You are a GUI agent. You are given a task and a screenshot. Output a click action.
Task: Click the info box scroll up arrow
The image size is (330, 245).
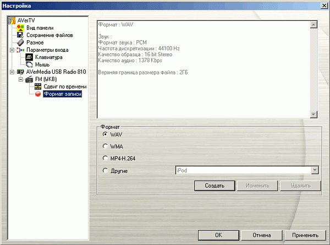[313, 25]
